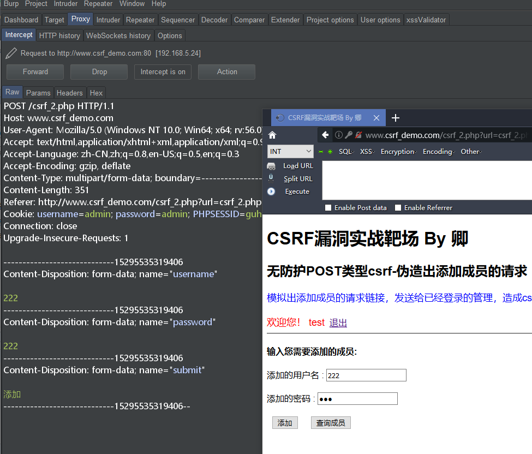Click the page loading icon on browser tab

click(280, 118)
